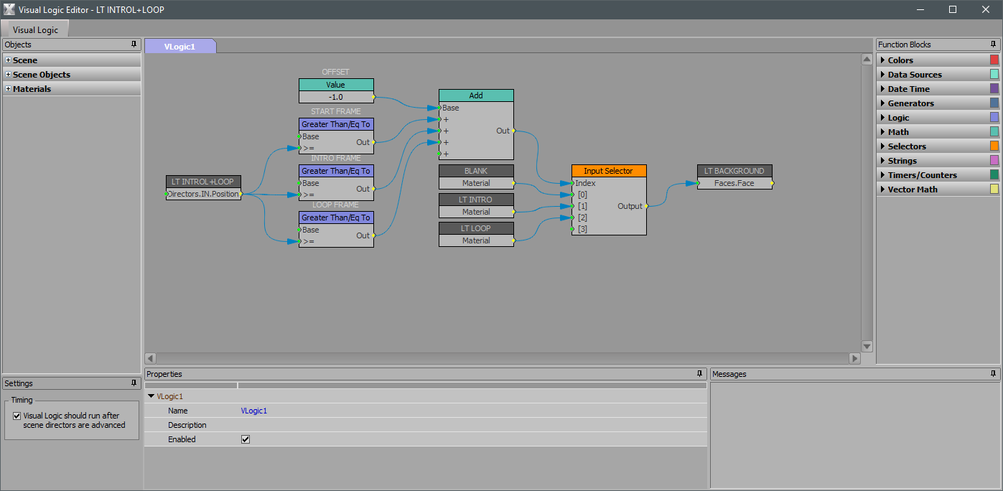
Task: Select the LT BACKGROUND output node
Action: (734, 171)
